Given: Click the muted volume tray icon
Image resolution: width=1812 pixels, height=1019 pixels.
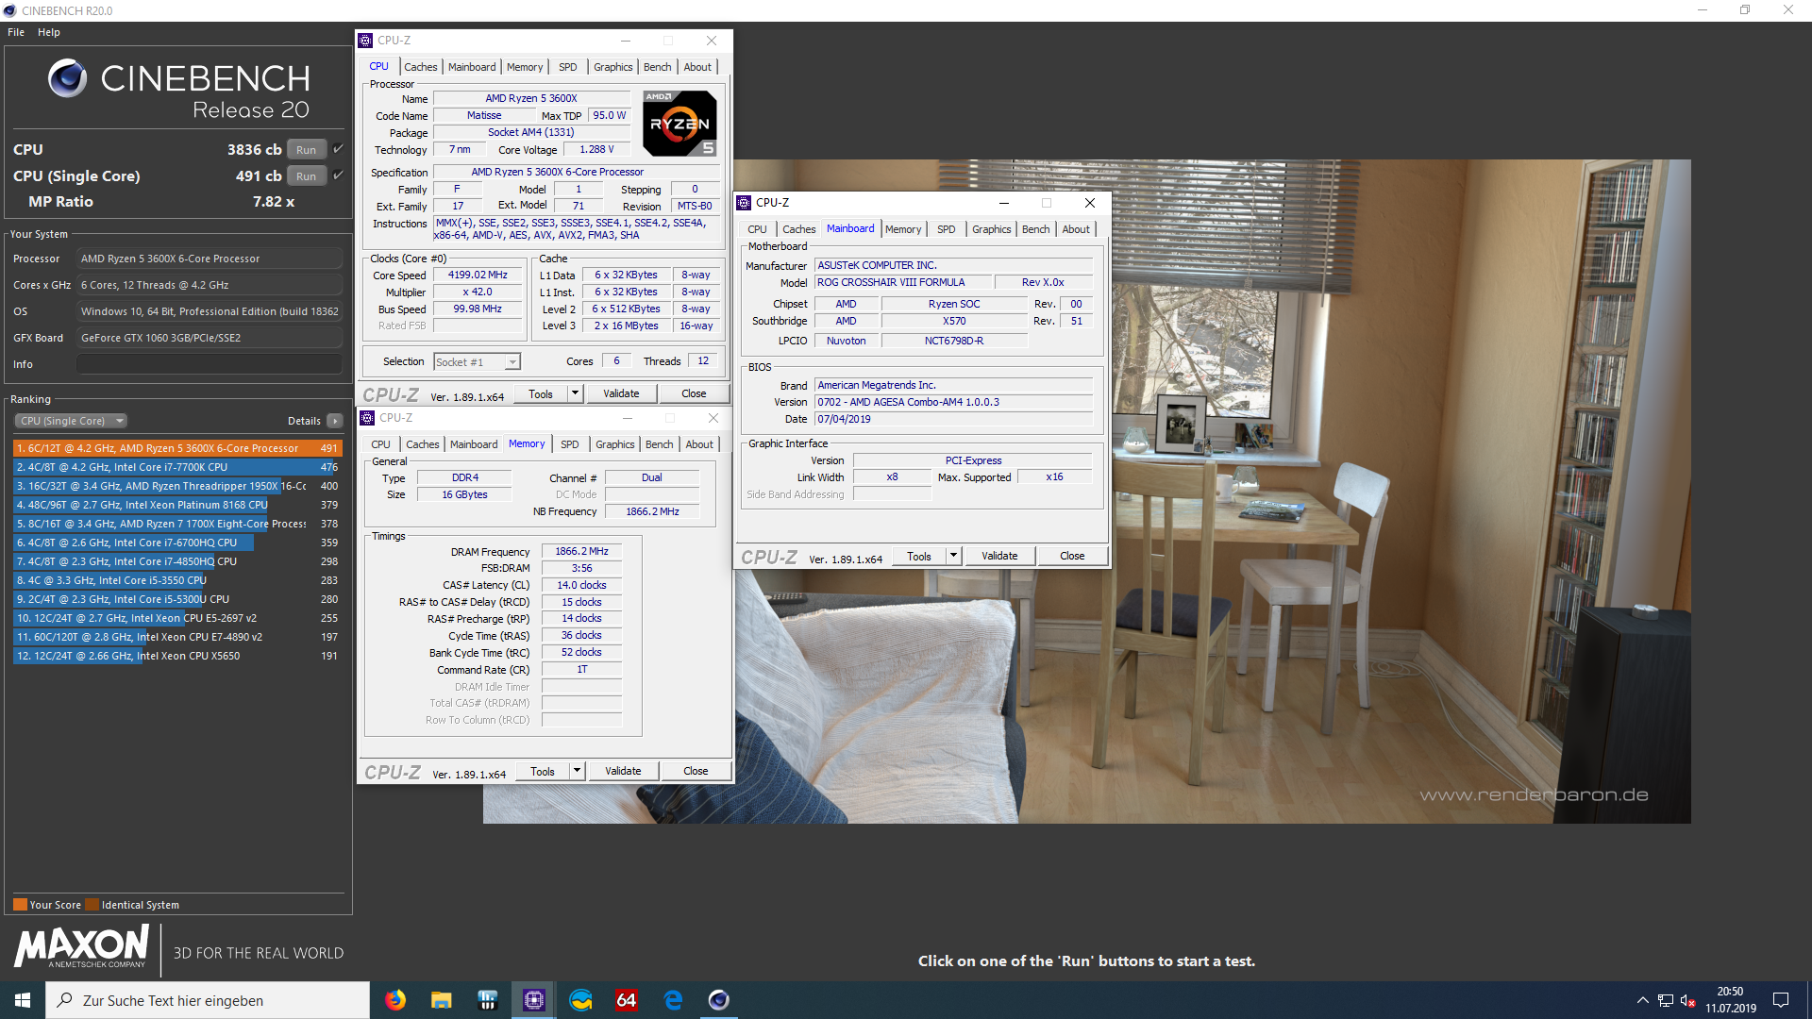Looking at the screenshot, I should pos(1687,1000).
